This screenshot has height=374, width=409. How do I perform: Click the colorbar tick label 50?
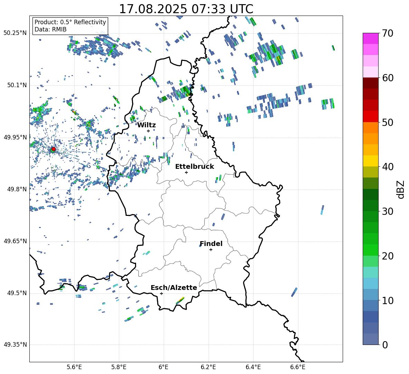tap(387, 122)
